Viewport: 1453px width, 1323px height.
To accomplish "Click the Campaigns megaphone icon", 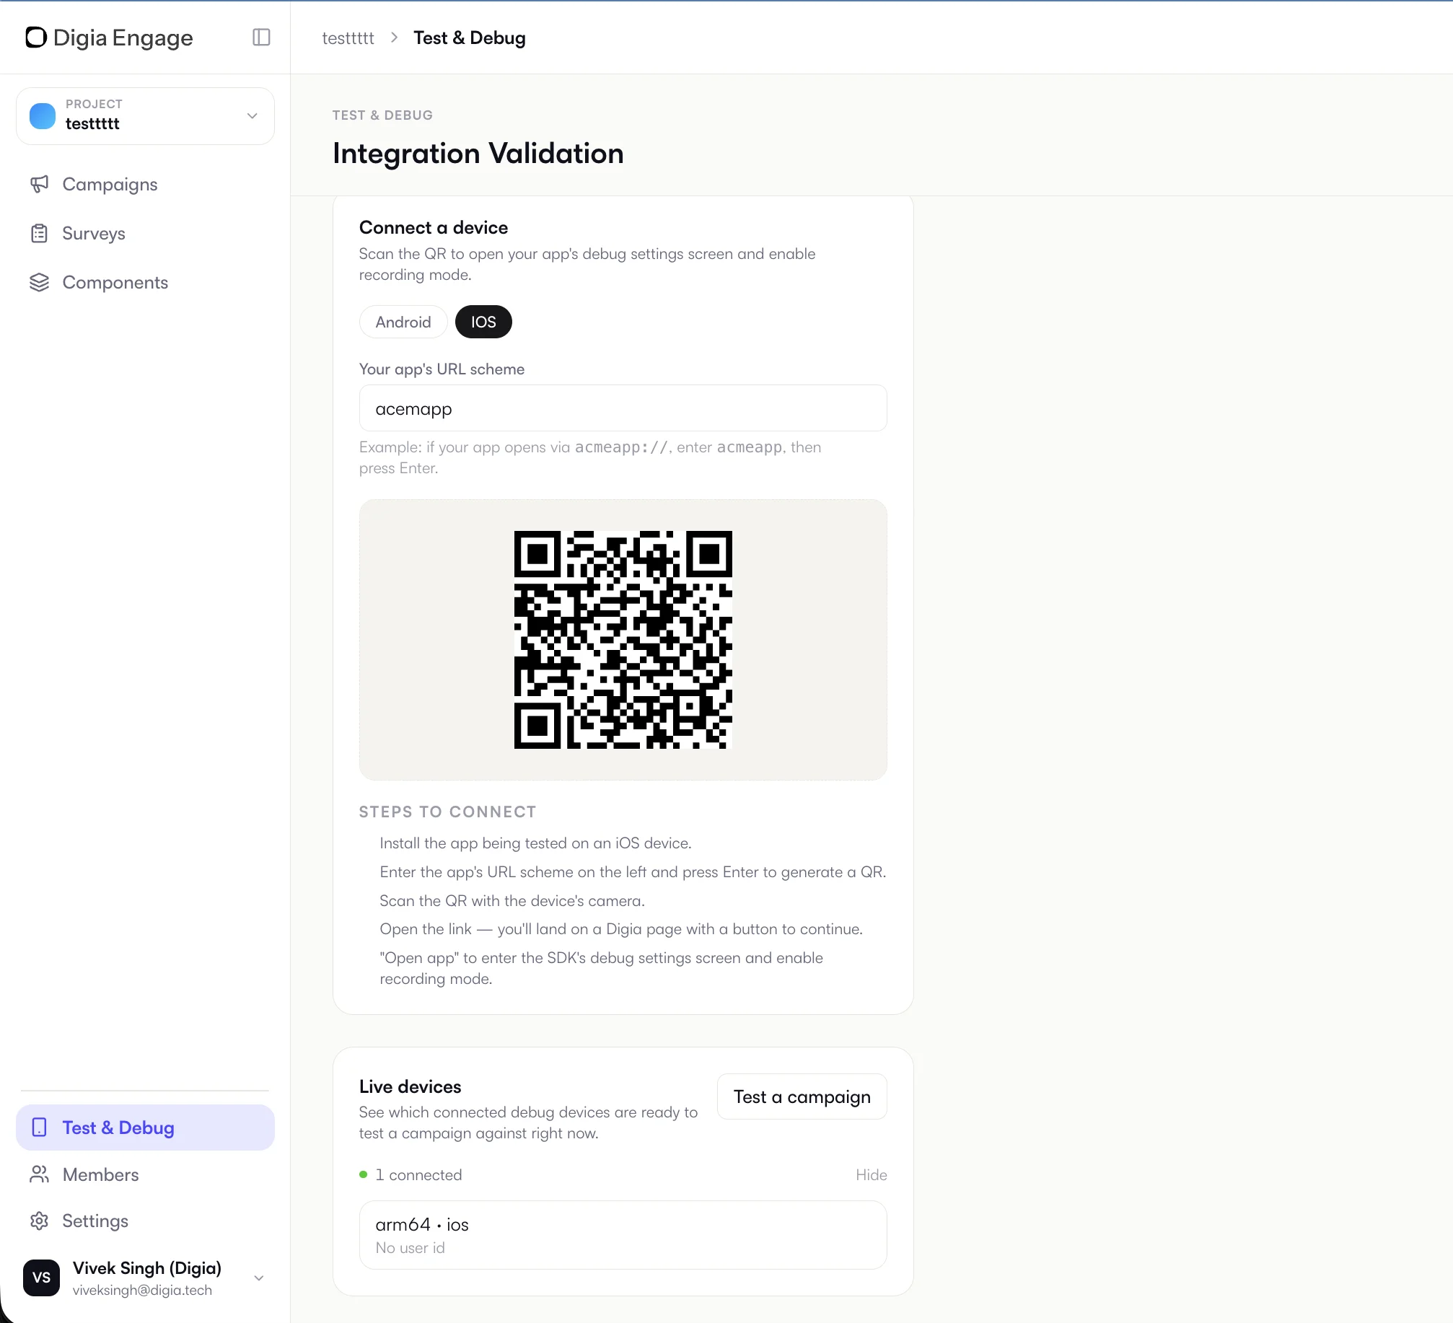I will pyautogui.click(x=40, y=184).
